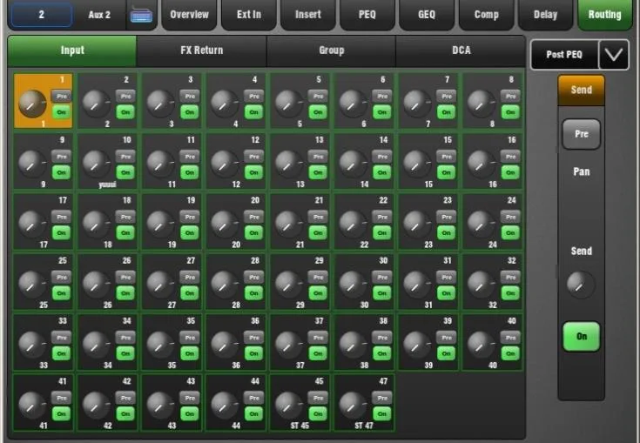
Task: Go to the Insert tab
Action: click(307, 15)
